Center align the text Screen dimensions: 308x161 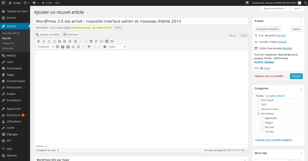(70, 42)
